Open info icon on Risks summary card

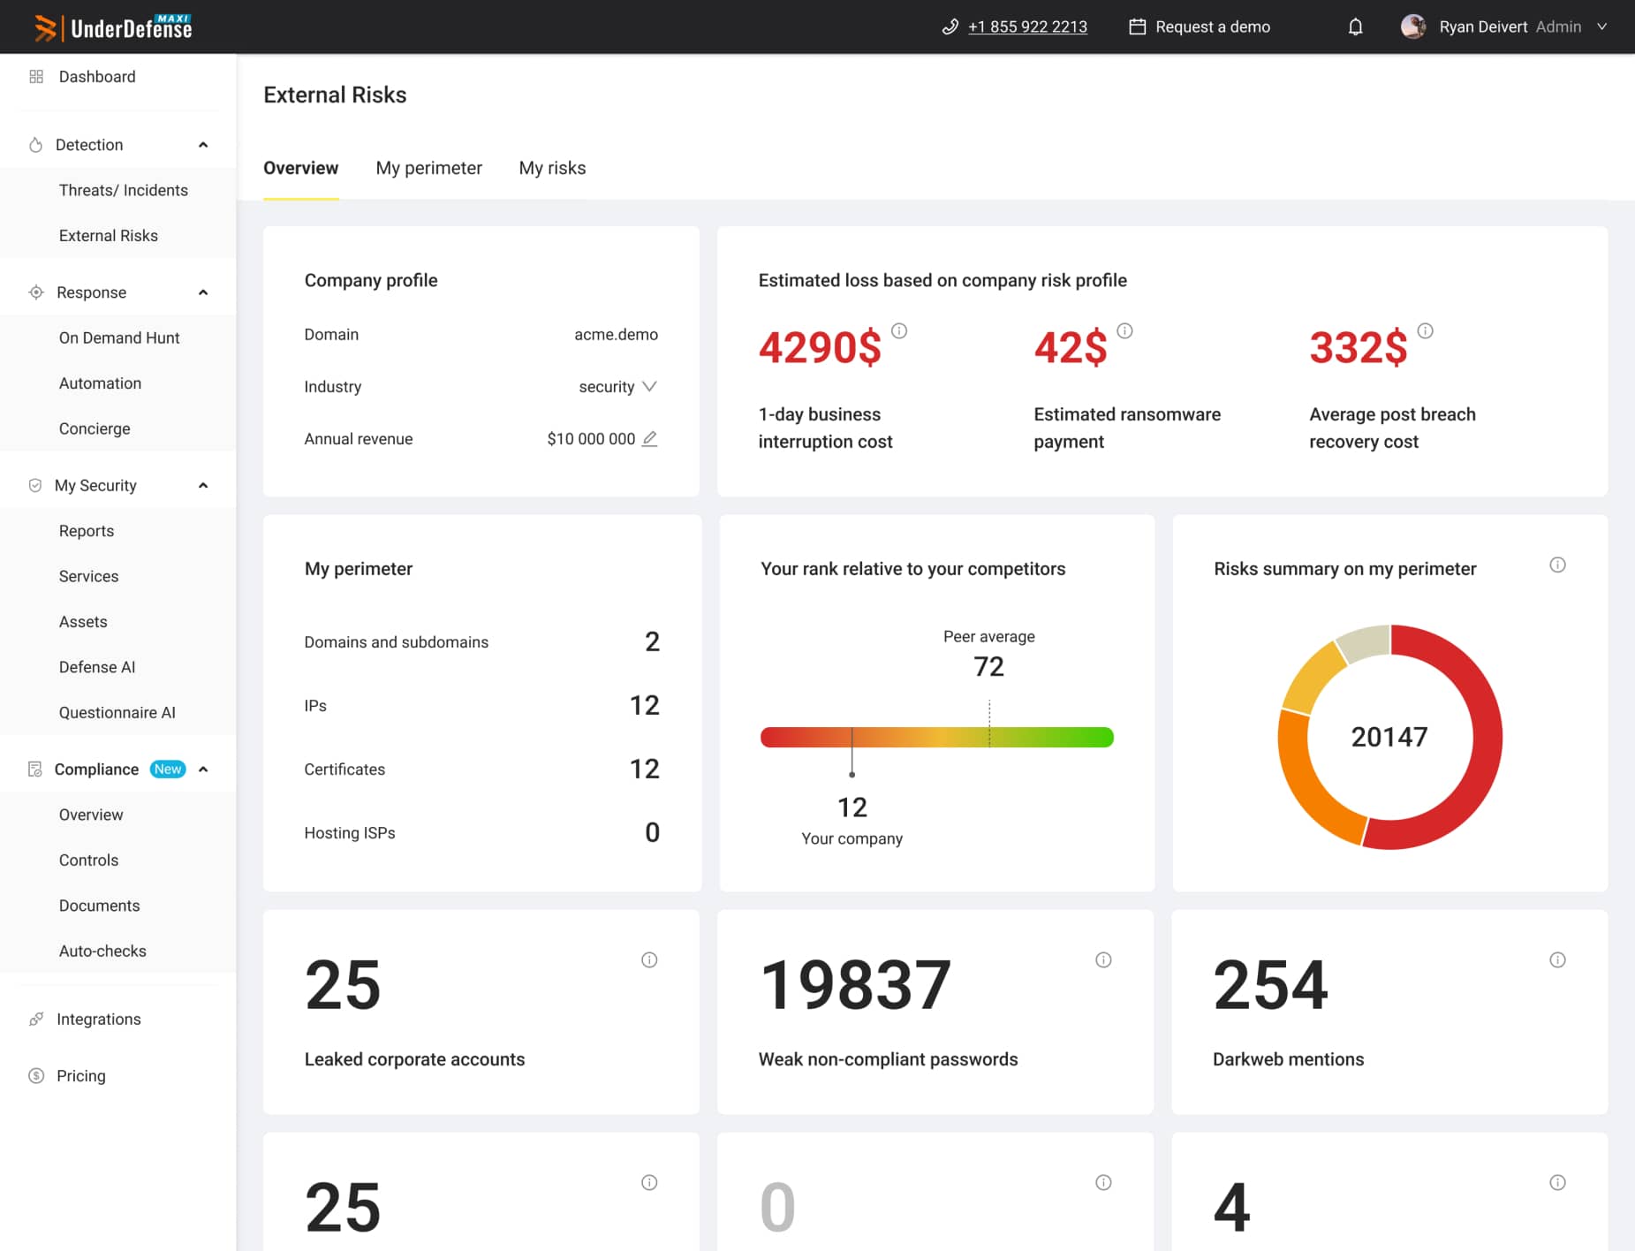[x=1557, y=565]
